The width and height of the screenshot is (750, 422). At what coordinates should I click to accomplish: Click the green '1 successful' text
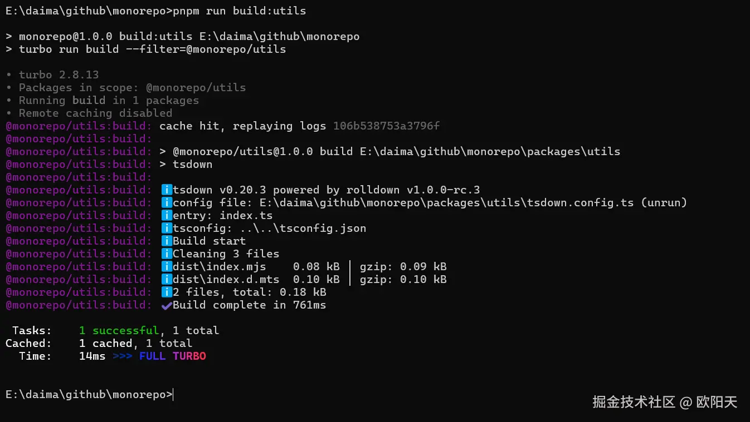tap(119, 331)
